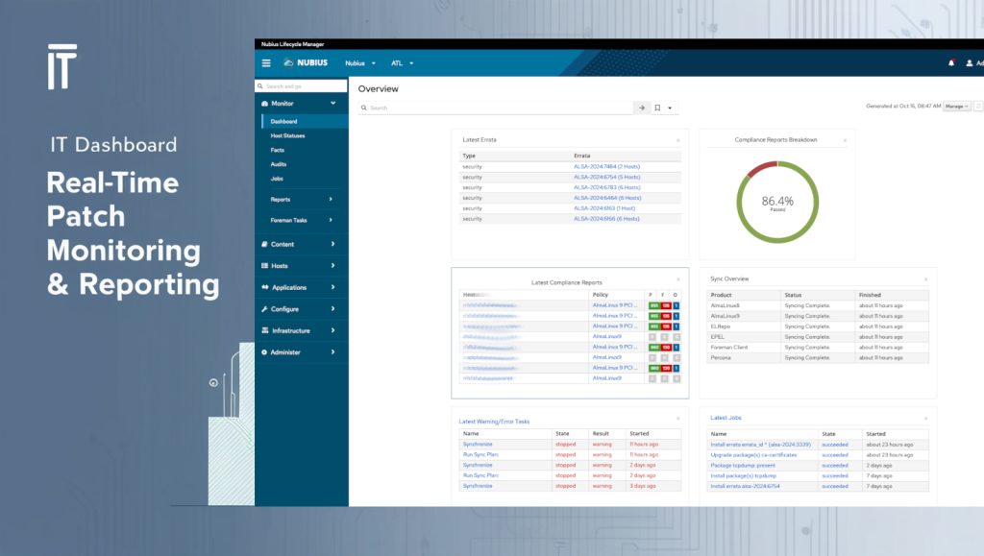Open the bookmark dropdown caret
Viewport: 984px width, 556px height.
tap(670, 109)
